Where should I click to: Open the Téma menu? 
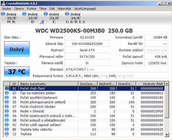[43, 9]
